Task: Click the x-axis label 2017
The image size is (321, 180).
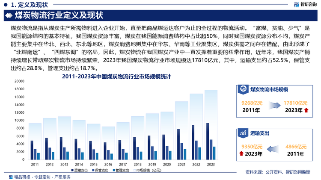Action: pyautogui.click(x=123, y=165)
